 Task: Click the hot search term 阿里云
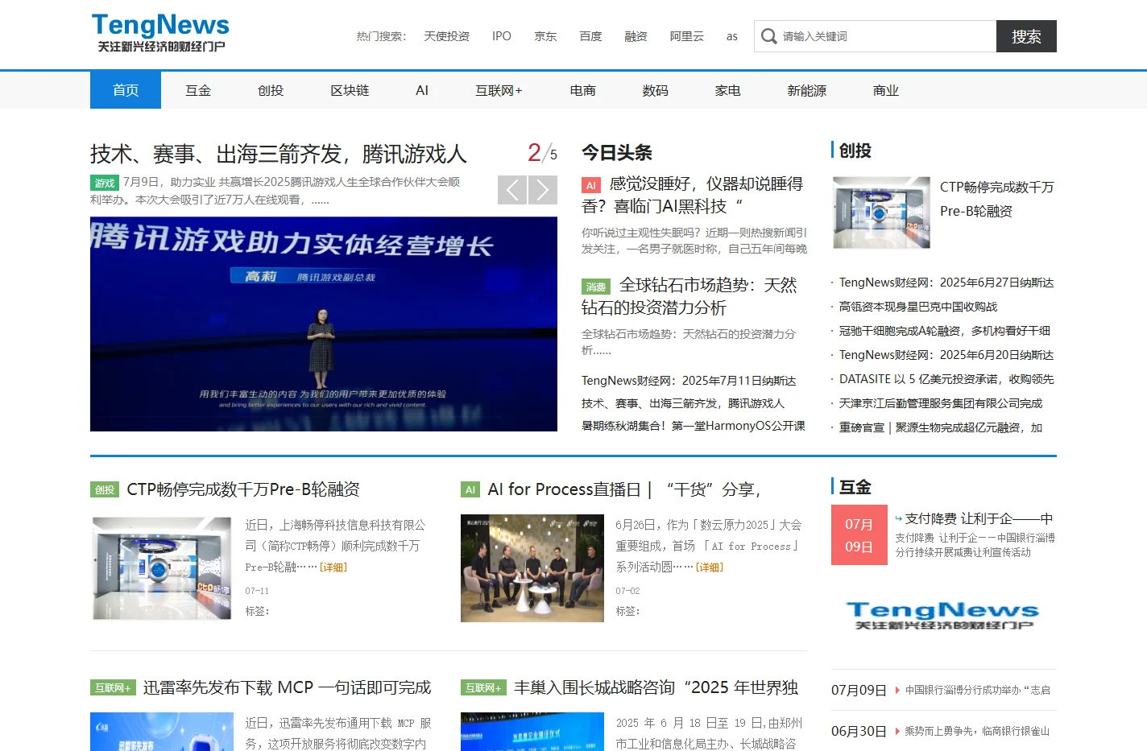(x=686, y=36)
